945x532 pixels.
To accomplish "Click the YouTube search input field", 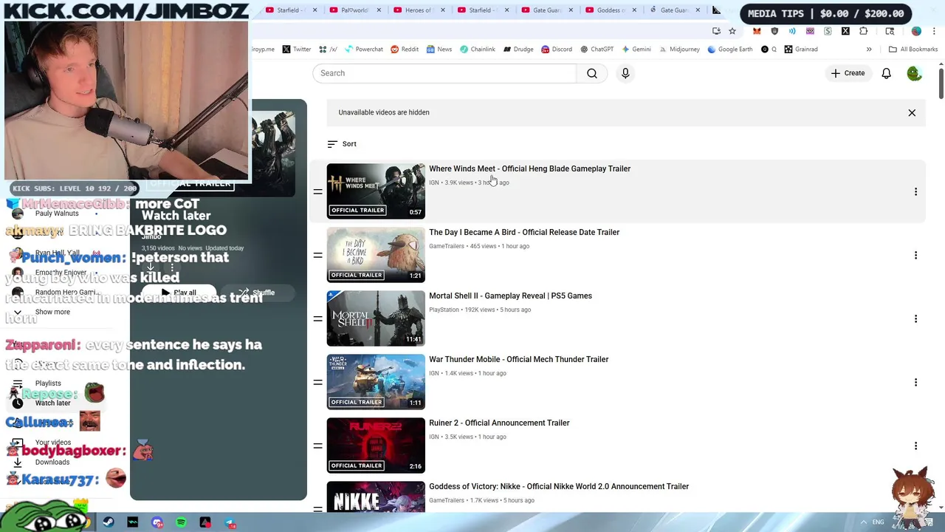I will pos(444,73).
